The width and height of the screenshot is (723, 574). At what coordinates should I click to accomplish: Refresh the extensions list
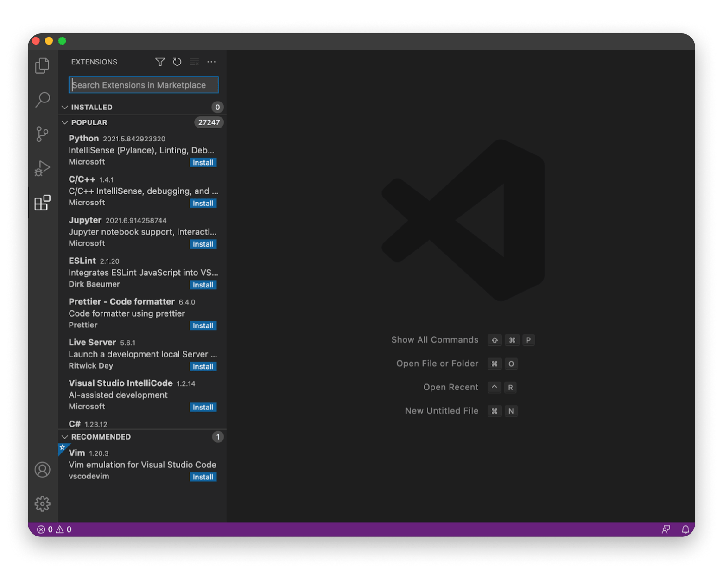177,62
